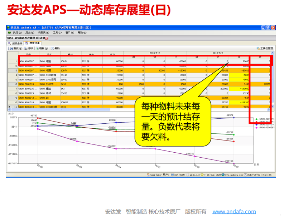This screenshot has height=217, width=289.
Task: Click the grid's vertical scroll up arrow
Action: click(272, 53)
